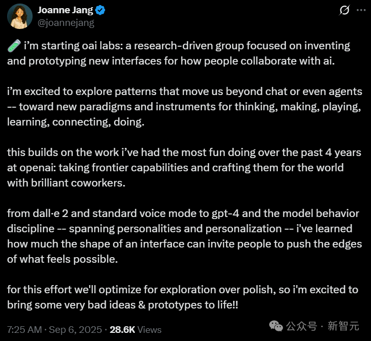This screenshot has width=371, height=341.
Task: Open the @joannejang handle link
Action: click(66, 23)
